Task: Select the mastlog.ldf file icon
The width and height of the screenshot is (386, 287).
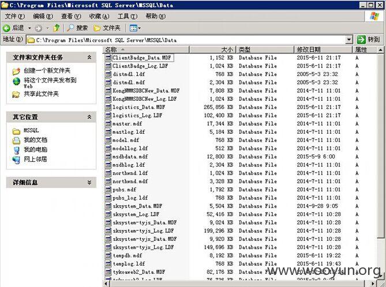Action: 108,132
